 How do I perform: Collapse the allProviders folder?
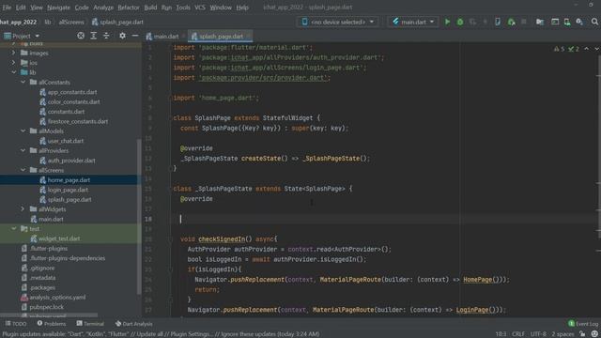(23, 150)
